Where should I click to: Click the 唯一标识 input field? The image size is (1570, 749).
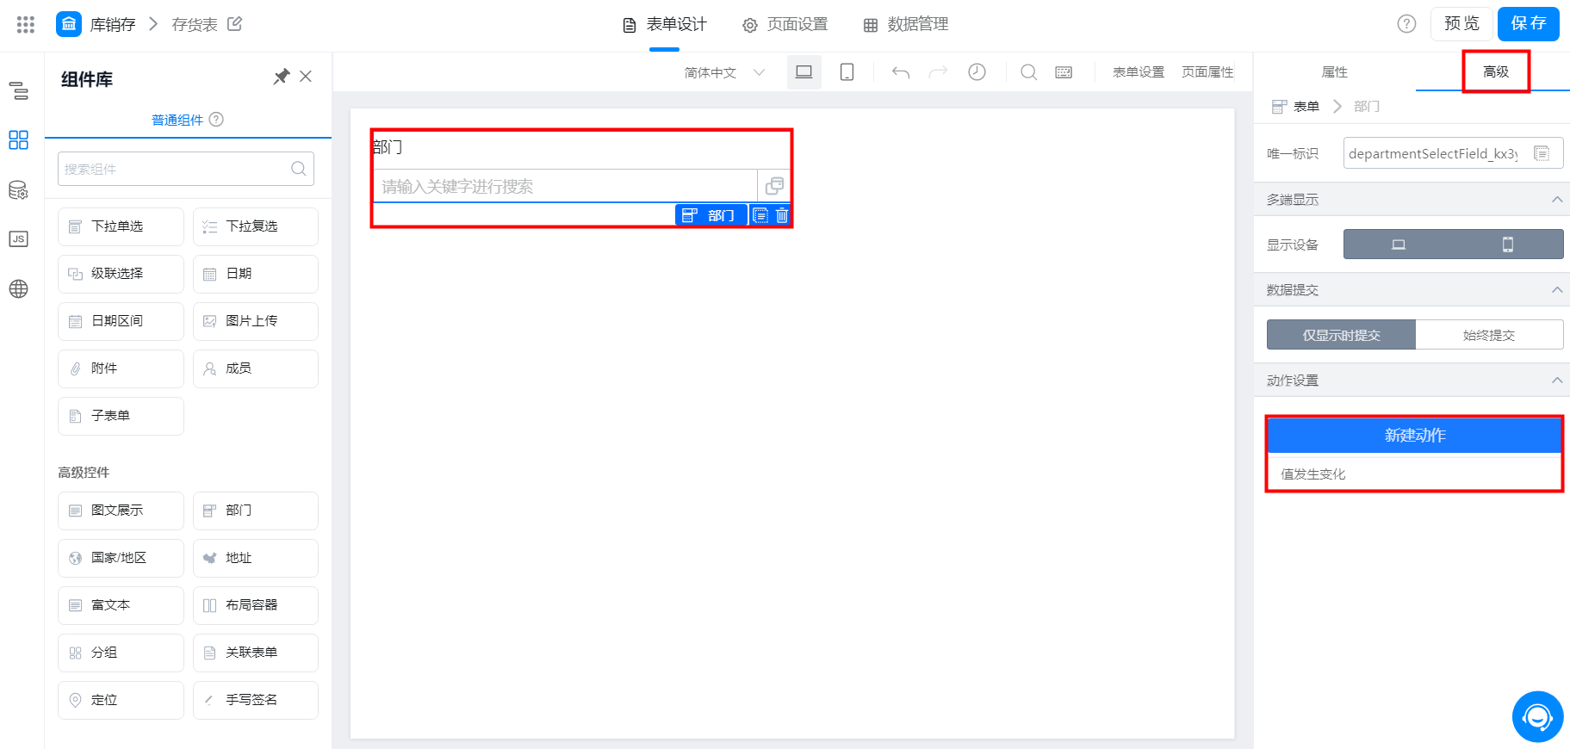pos(1453,153)
